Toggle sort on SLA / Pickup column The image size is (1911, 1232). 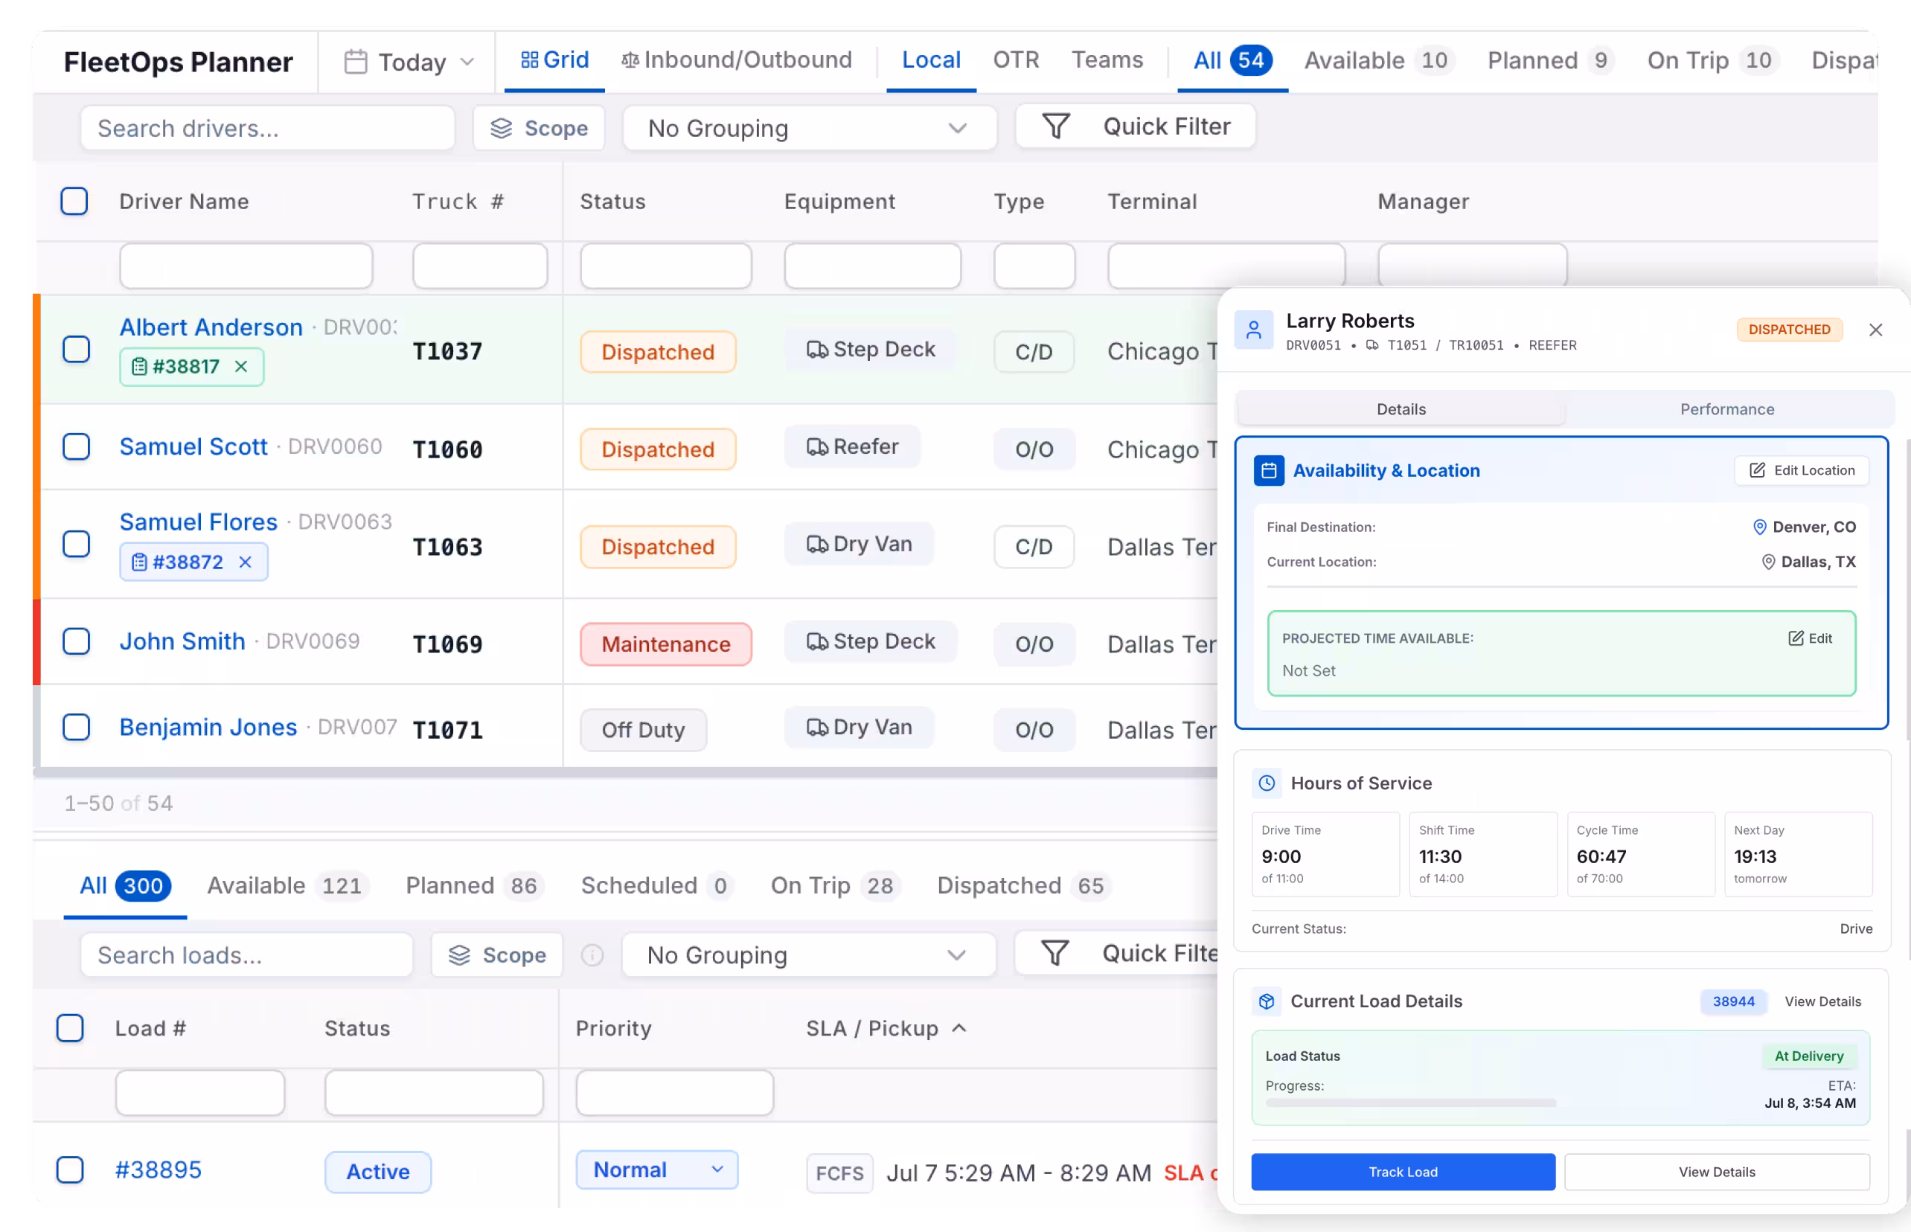[886, 1029]
